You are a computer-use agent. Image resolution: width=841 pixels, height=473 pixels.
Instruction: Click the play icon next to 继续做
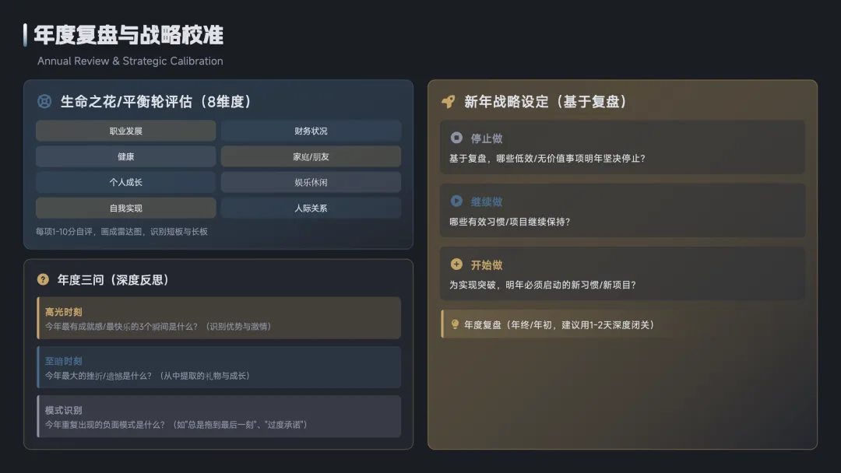(x=456, y=201)
